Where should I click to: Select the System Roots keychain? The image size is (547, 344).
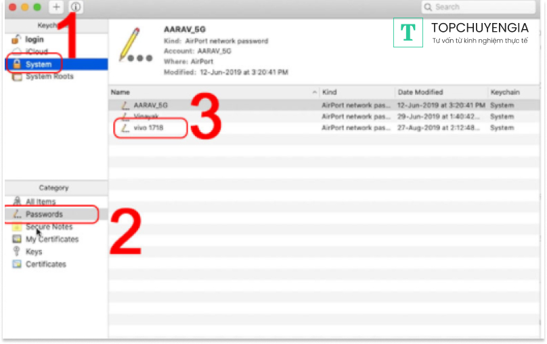[x=49, y=77]
